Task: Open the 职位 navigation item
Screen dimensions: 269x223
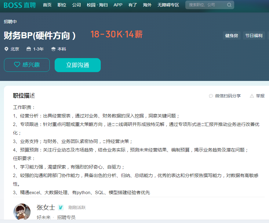Action: (62, 5)
